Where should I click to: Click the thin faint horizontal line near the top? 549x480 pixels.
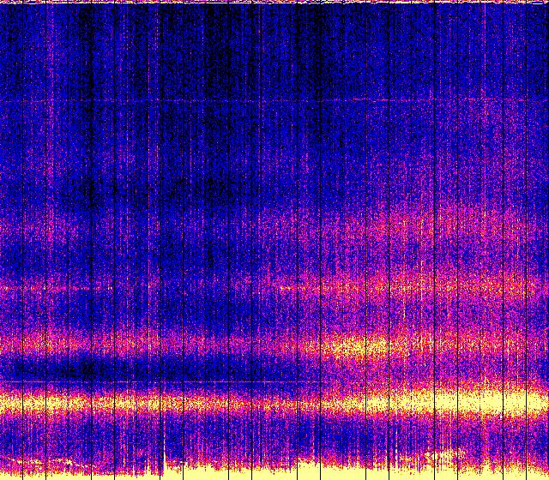257,102
